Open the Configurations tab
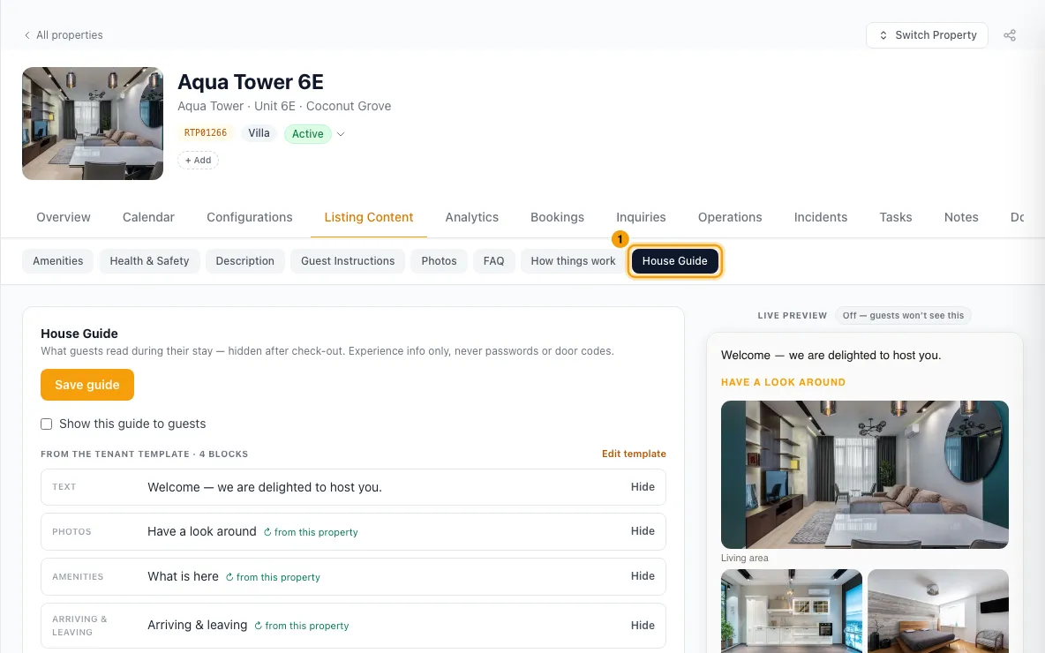Screen dimensions: 1045x653 pyautogui.click(x=249, y=217)
